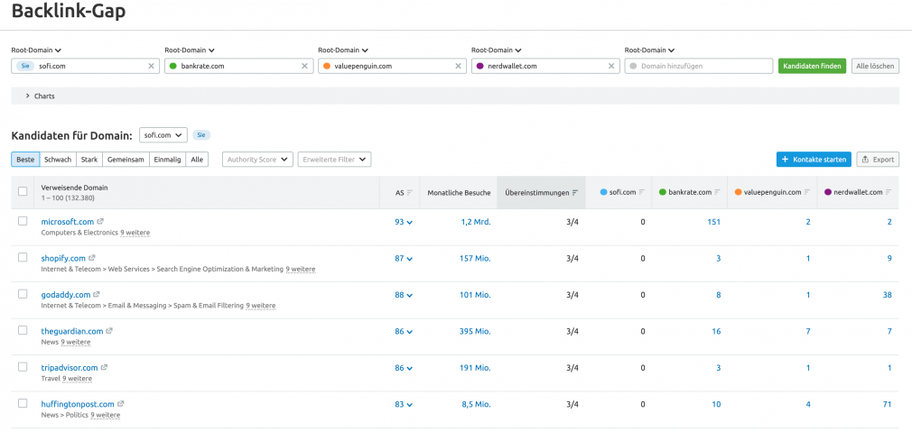Expand AS score 93 for microsoft.com
Viewport: 912px width, 432px height.
pos(404,222)
